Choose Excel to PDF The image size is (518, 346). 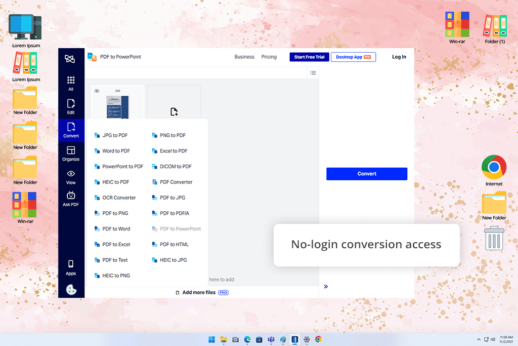click(x=170, y=151)
